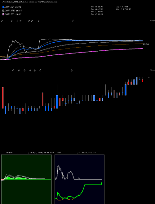Select the 'DOW PT: 15.65' legend label
The width and height of the screenshot is (155, 204).
(x=13, y=14)
